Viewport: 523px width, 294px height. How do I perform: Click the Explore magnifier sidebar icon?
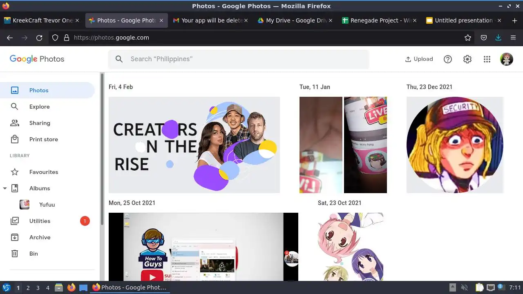[x=15, y=107]
